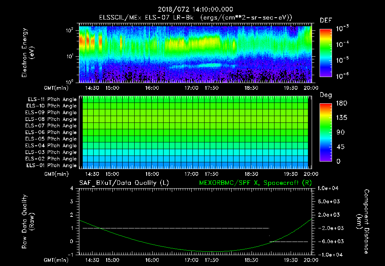Select the SAF_BXuT/Data Quality (L) title
385x266 pixels.
point(124,183)
